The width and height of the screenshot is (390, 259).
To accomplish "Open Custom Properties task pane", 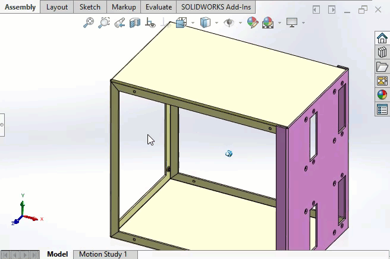I will pos(382,109).
